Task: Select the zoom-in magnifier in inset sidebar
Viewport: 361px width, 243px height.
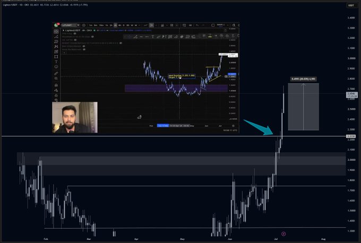Action: [56, 79]
